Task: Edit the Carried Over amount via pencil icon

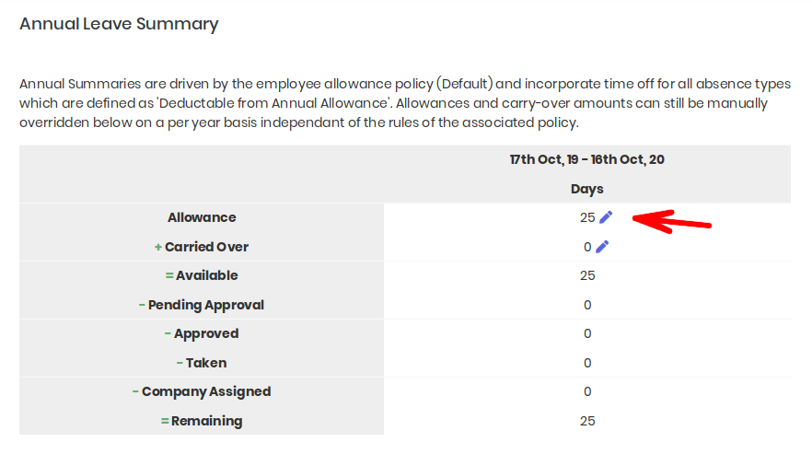Action: pos(602,247)
